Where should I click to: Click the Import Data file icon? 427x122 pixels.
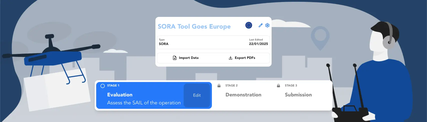coord(175,58)
